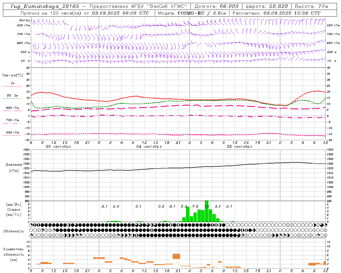Click the 5.4 precipitation amount
This screenshot has height=273, width=341.
click(184, 206)
